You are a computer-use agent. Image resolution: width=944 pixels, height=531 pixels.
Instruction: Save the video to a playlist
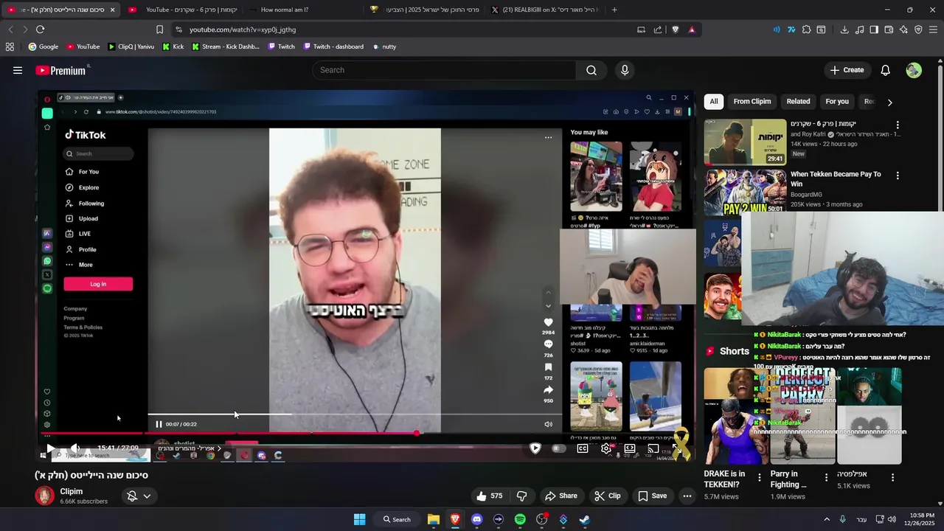click(x=653, y=496)
